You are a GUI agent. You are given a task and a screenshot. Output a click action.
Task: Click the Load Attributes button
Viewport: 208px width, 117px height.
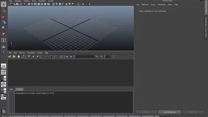click(x=170, y=112)
